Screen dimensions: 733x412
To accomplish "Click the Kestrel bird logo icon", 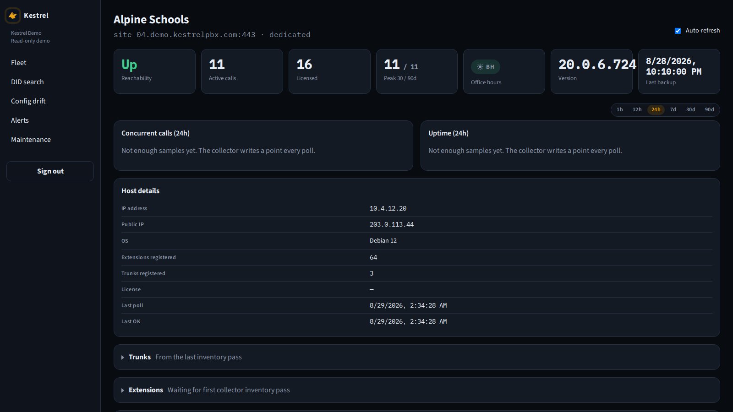I will 13,16.
